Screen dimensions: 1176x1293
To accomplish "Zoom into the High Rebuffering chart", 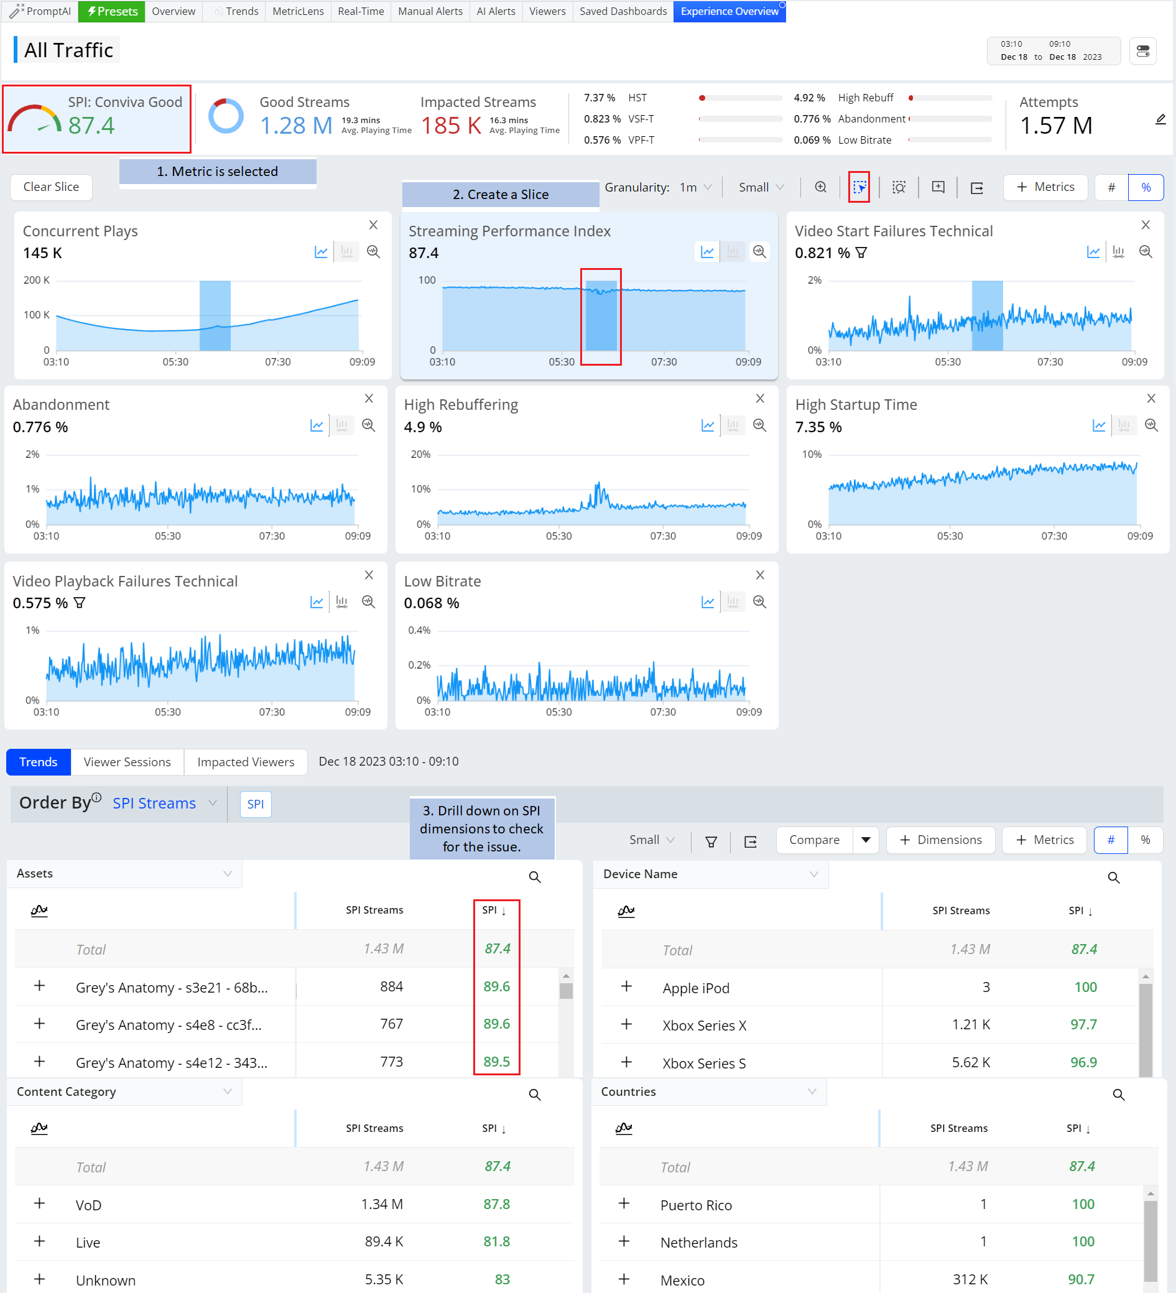I will pos(759,425).
